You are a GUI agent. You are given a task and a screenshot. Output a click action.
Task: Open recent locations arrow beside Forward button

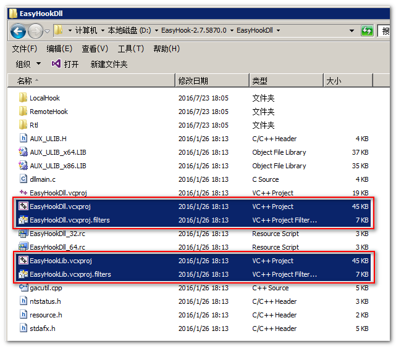coord(47,31)
